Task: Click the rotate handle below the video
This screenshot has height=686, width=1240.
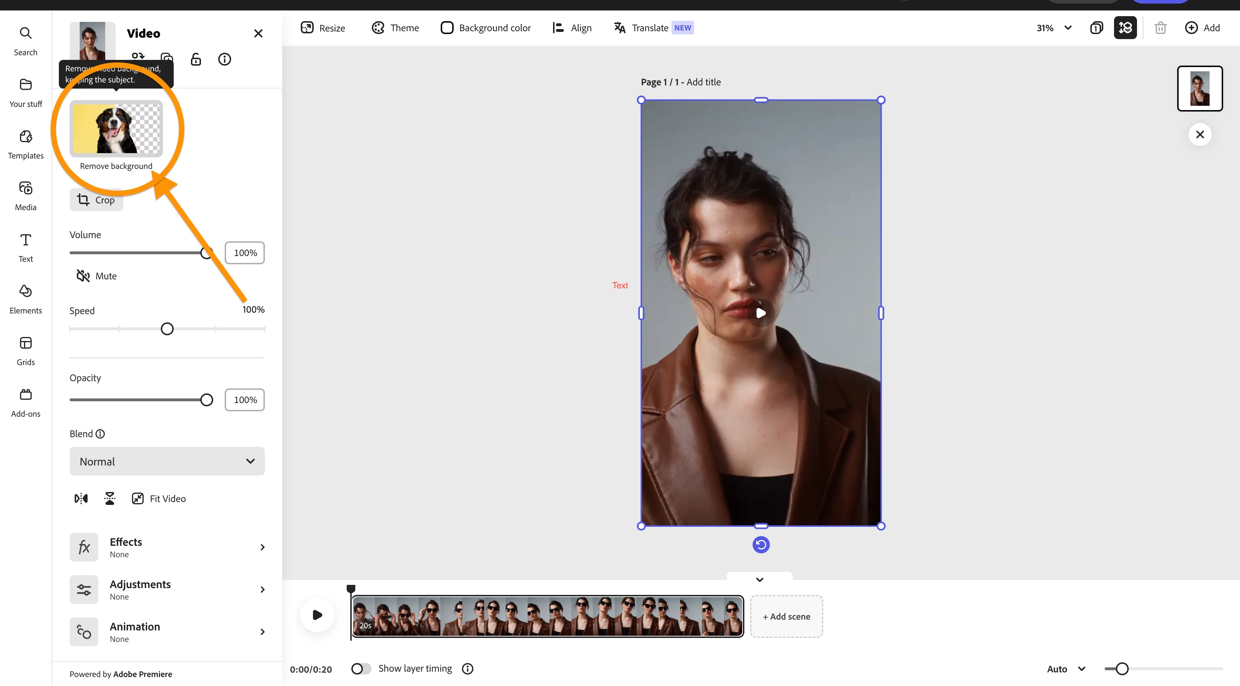Action: coord(761,545)
